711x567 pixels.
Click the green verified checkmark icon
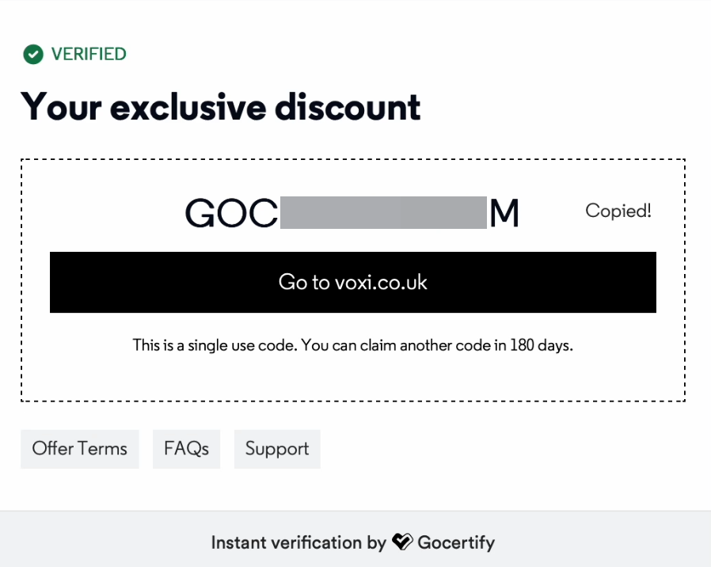pos(33,55)
